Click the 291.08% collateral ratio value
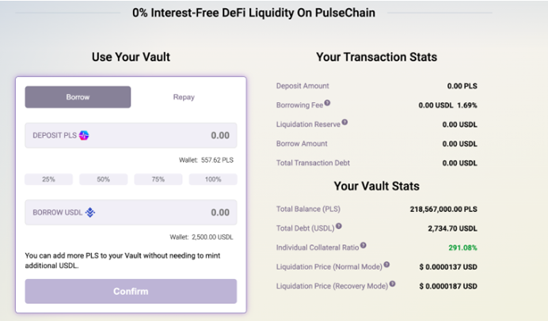548x321 pixels. point(462,247)
